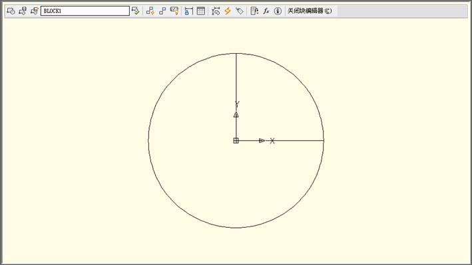The height and width of the screenshot is (265, 472).
Task: Select the X axis arrow grip
Action: (262, 141)
